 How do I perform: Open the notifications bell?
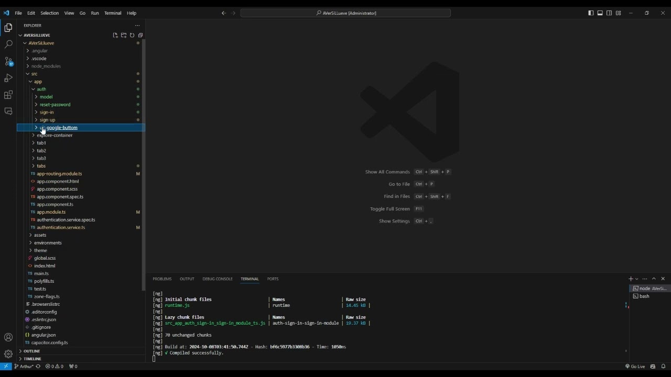663,367
